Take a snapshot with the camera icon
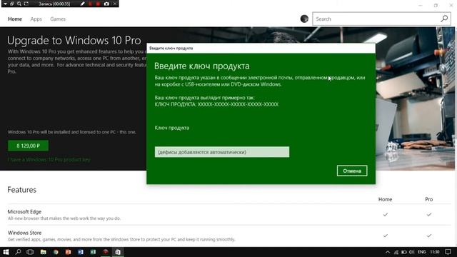The image size is (457, 257). coord(106,4)
